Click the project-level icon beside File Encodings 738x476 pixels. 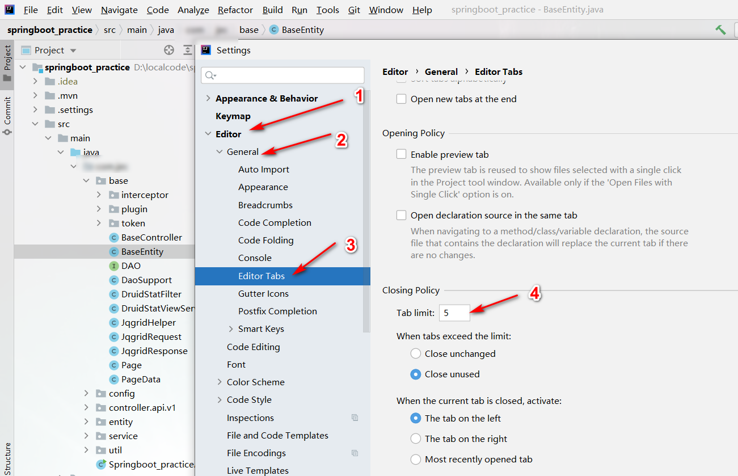click(x=355, y=453)
